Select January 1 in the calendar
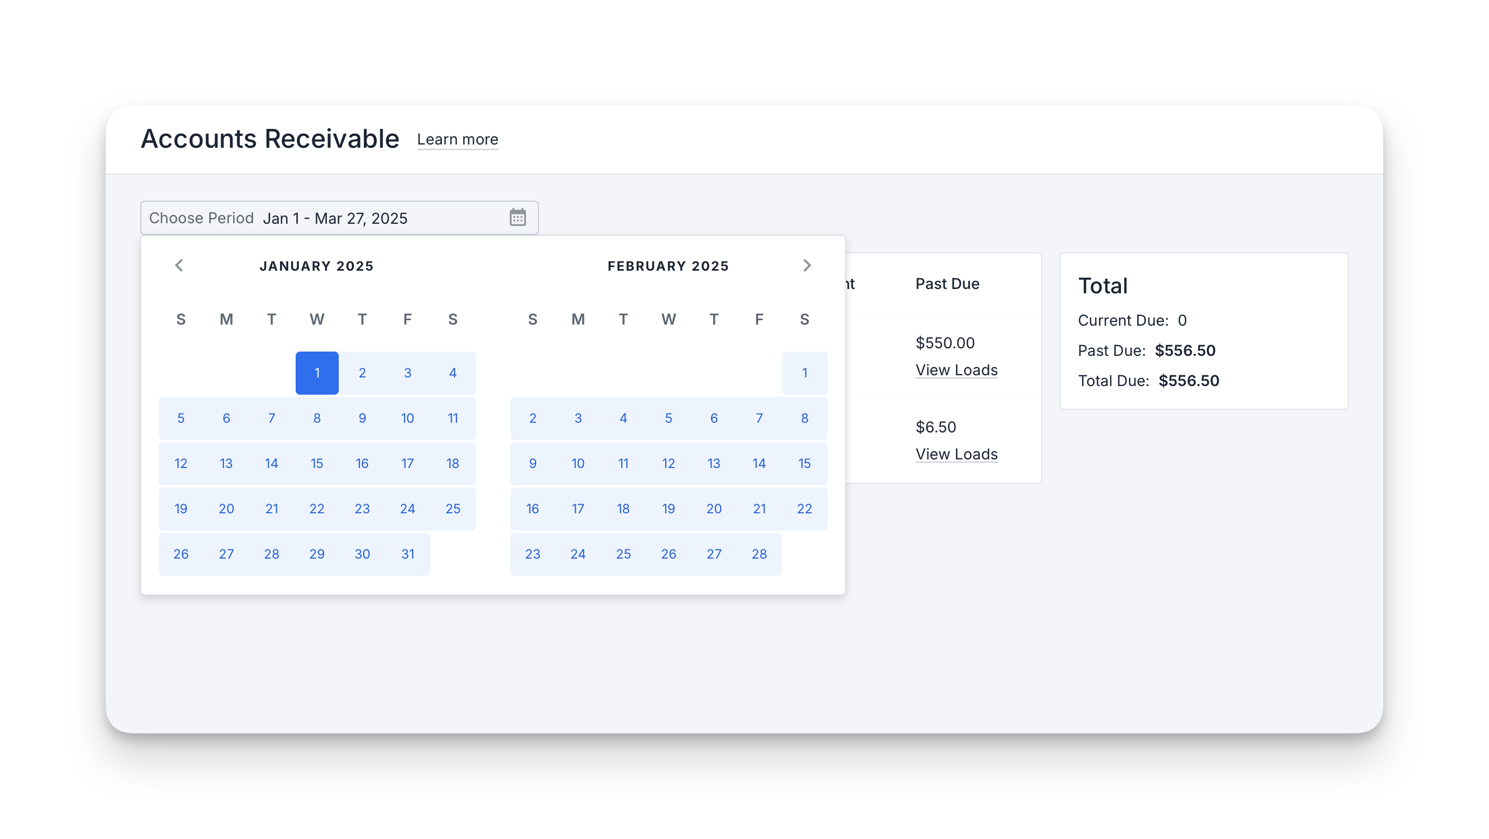 (x=317, y=373)
